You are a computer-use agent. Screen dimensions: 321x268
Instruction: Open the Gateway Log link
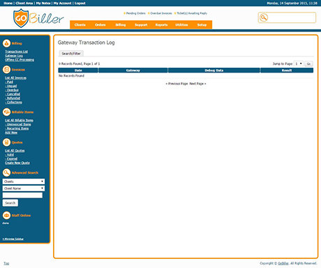click(14, 56)
